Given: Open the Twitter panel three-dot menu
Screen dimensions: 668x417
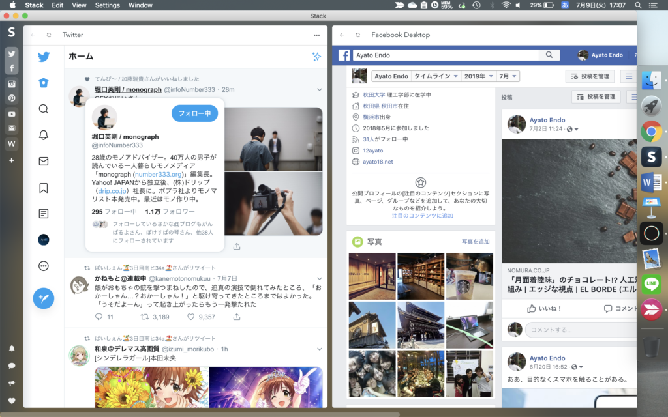Looking at the screenshot, I should pyautogui.click(x=316, y=35).
